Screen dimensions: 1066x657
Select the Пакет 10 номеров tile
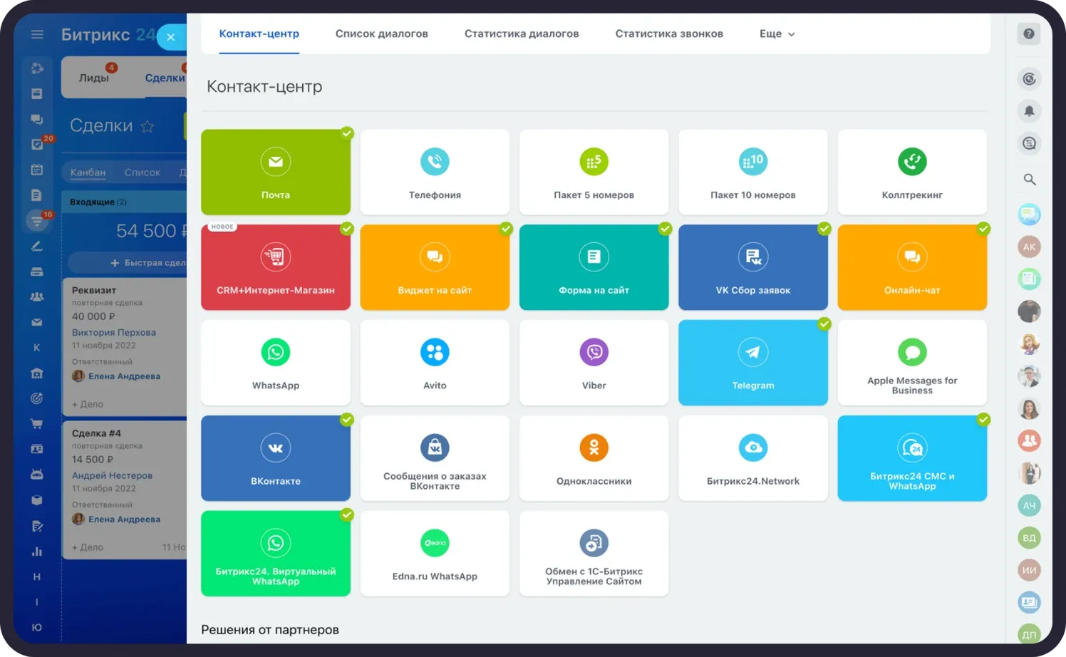[753, 172]
